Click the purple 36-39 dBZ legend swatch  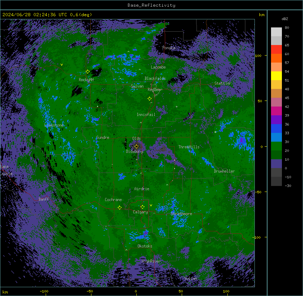(276, 120)
